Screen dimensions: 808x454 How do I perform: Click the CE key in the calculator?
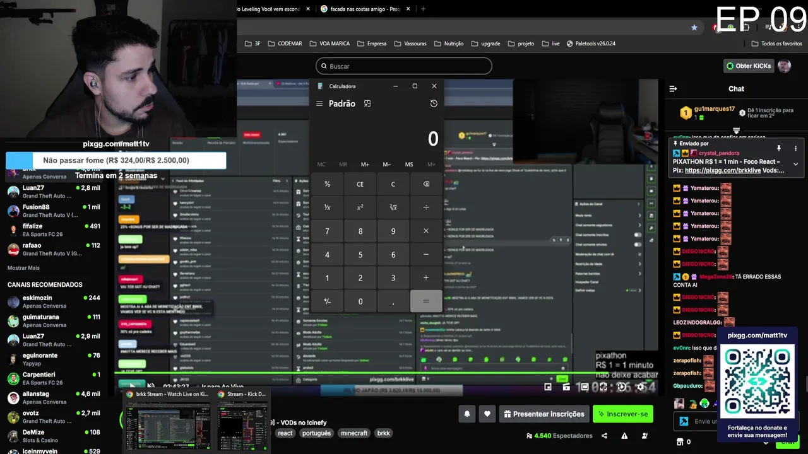[360, 184]
